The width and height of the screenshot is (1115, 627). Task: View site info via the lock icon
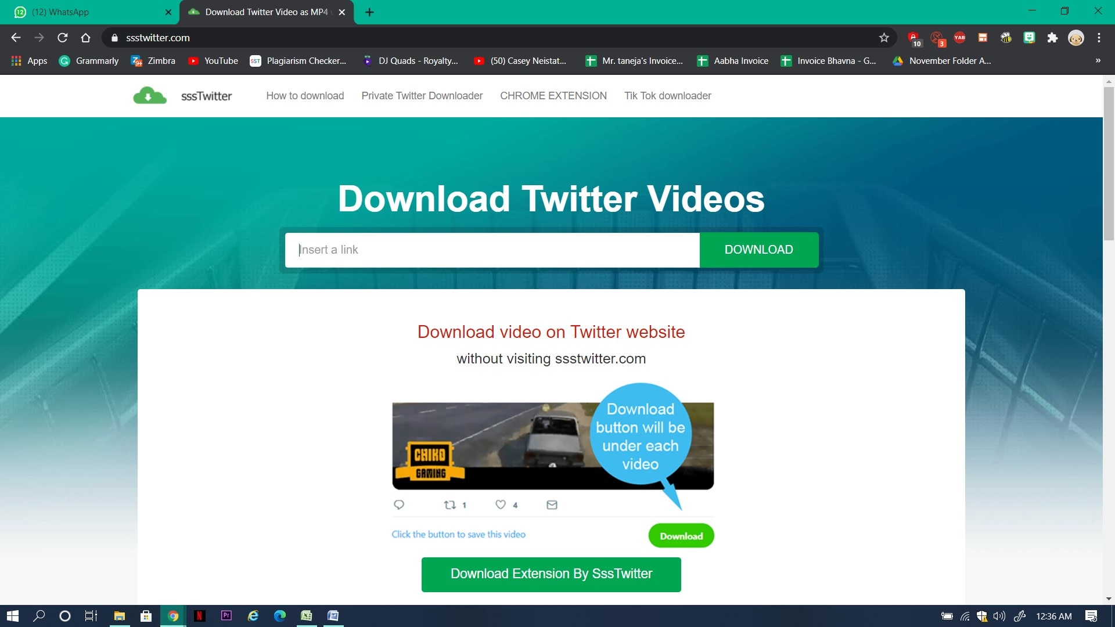tap(114, 38)
